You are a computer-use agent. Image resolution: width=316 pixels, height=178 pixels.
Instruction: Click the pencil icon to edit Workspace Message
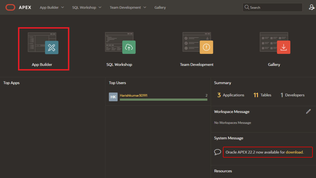[308, 111]
